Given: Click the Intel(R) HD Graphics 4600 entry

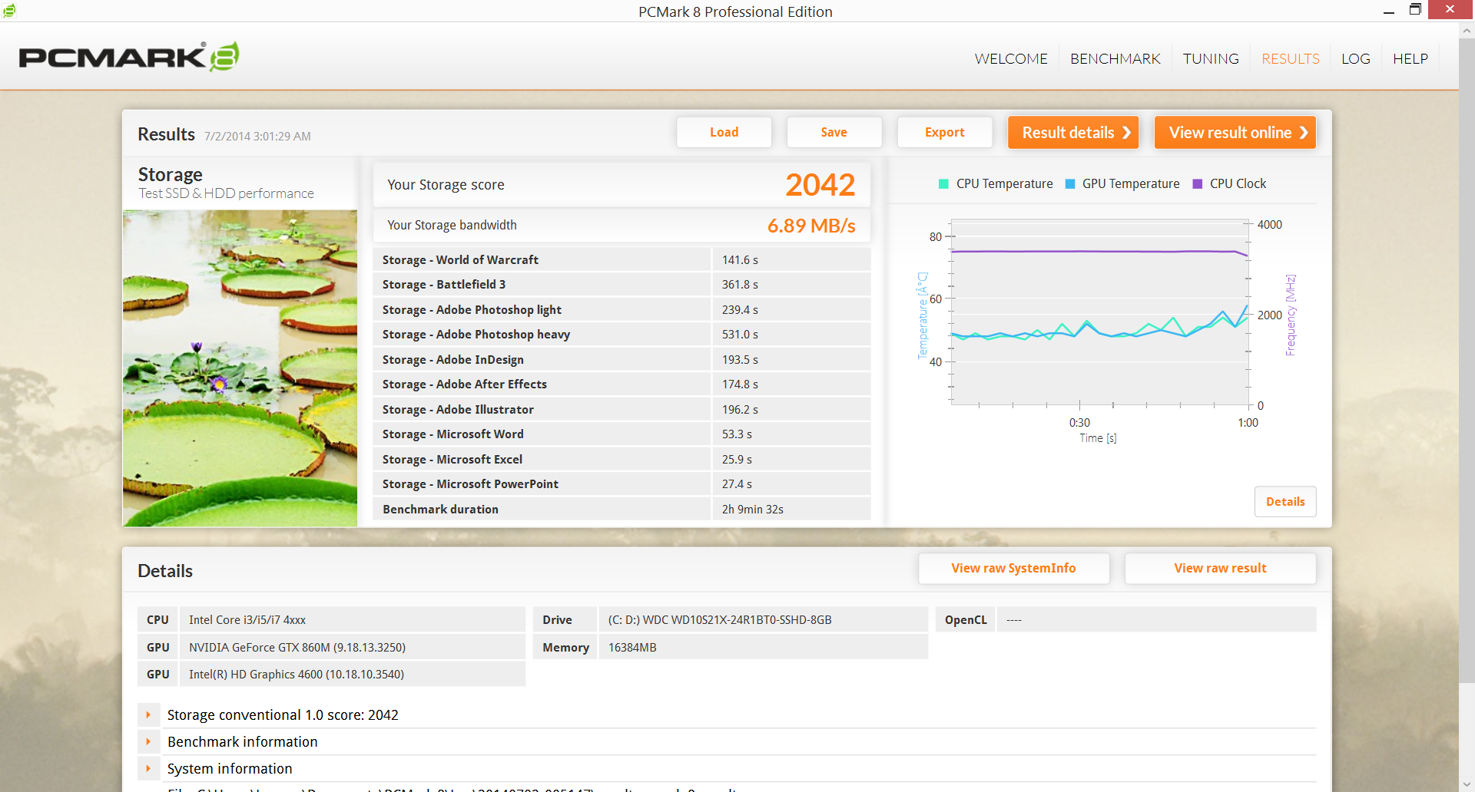Looking at the screenshot, I should pos(352,674).
